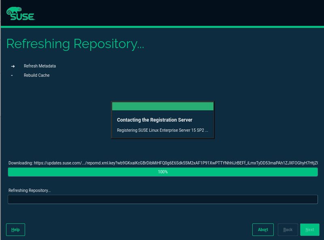Go Back to the previous step
Screen dimensions: 324x240
coord(288,229)
